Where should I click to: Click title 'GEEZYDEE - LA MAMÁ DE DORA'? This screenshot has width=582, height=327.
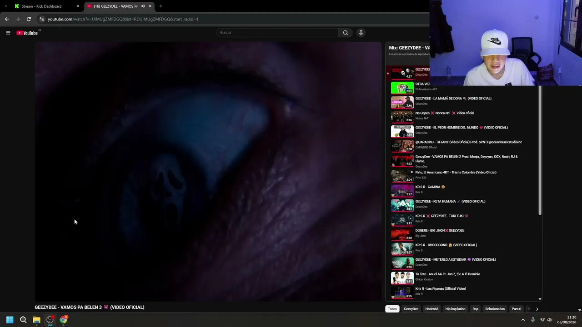(x=453, y=99)
